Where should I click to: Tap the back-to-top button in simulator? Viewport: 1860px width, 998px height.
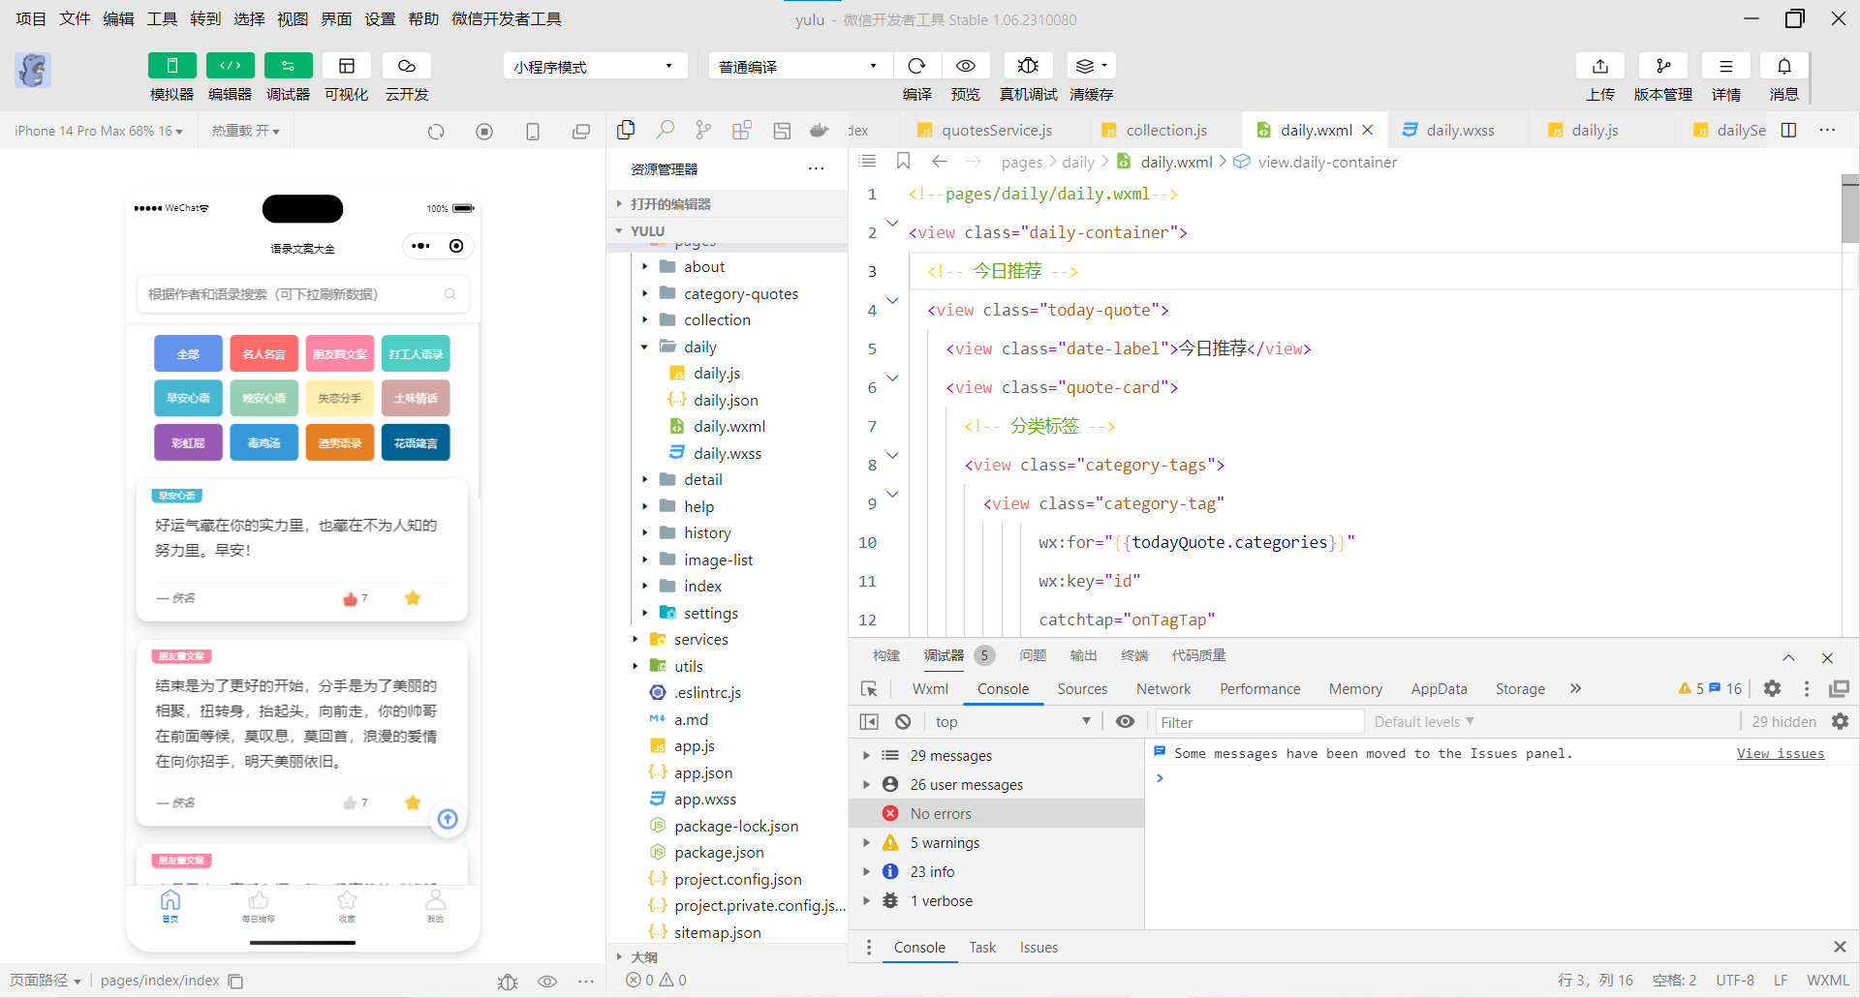pyautogui.click(x=448, y=819)
